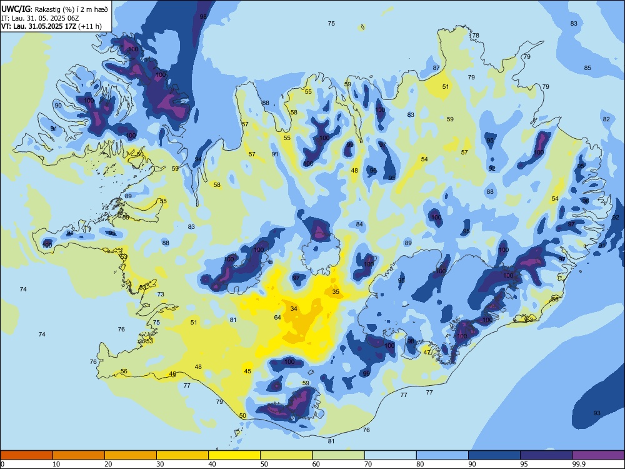Click the humidity value 64 on the map
This screenshot has width=625, height=469.
tap(277, 318)
